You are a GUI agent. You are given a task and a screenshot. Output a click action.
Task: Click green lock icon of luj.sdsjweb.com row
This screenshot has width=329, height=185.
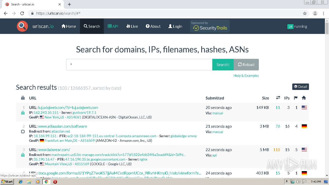(x=23, y=113)
